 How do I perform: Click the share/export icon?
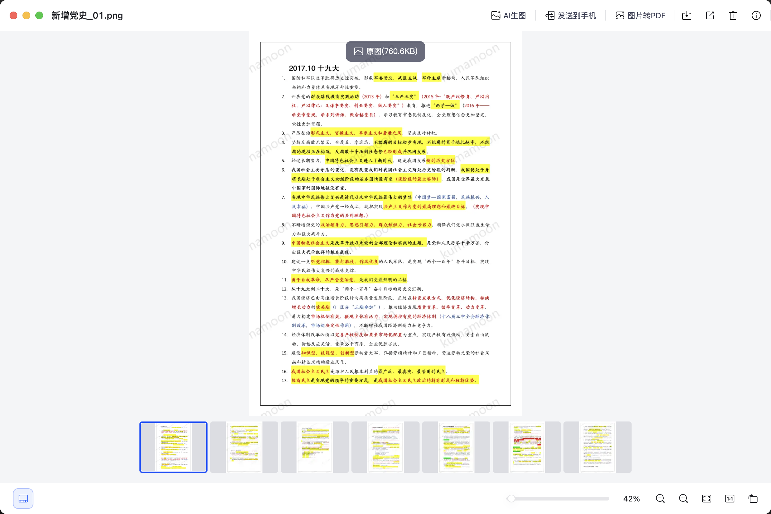coord(710,15)
